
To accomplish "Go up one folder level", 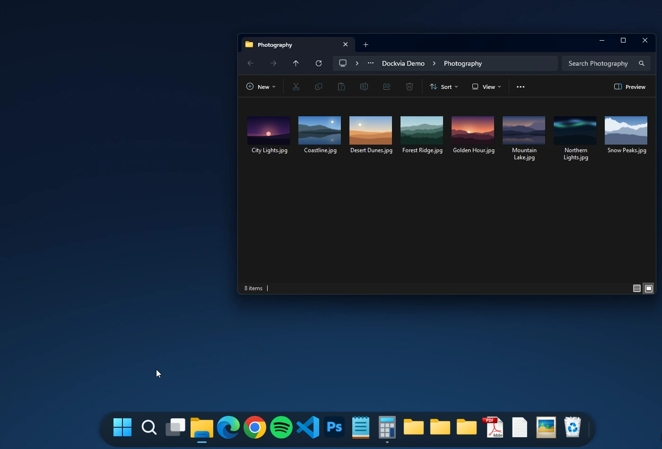I will [296, 63].
